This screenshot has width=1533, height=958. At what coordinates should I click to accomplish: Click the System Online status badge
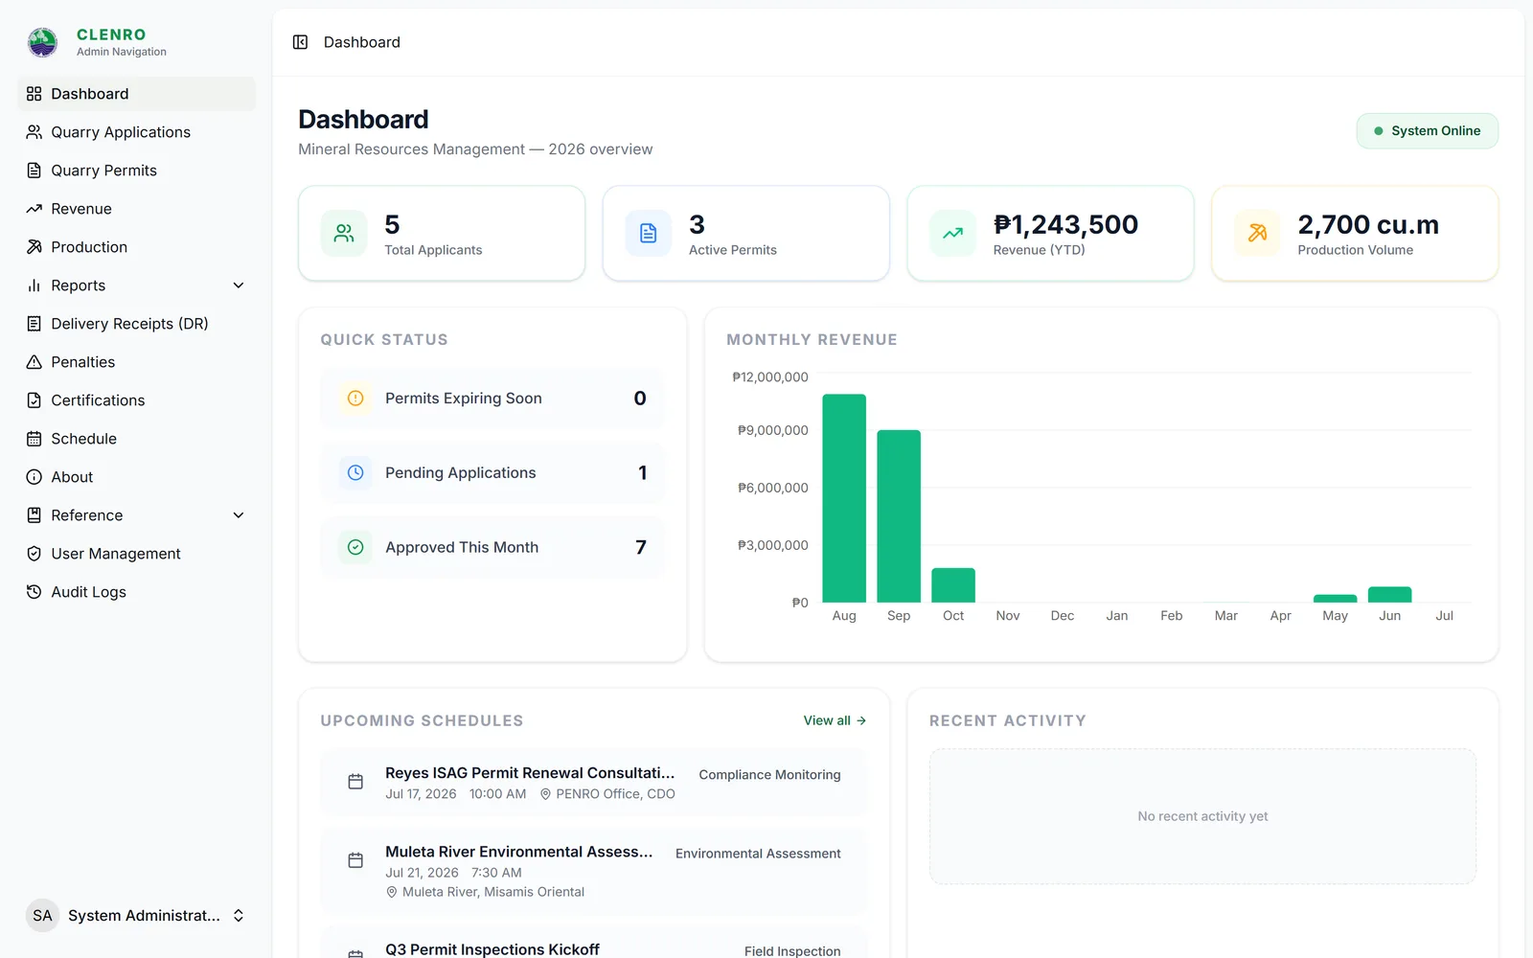pyautogui.click(x=1427, y=131)
